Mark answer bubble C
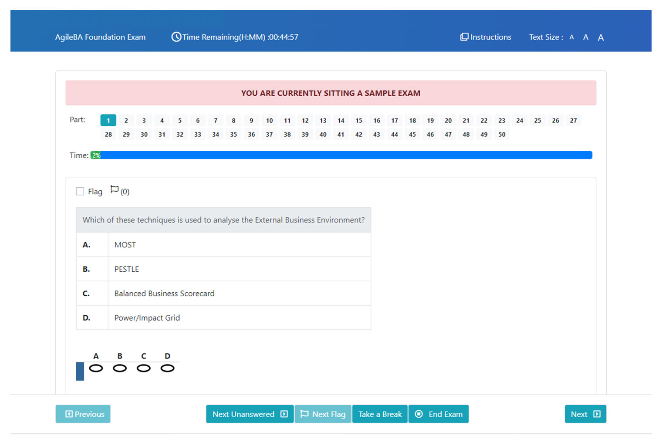The height and width of the screenshot is (446, 669). pos(144,368)
